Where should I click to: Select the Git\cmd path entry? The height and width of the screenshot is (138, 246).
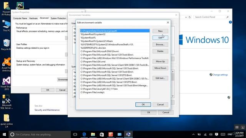pos(115,62)
